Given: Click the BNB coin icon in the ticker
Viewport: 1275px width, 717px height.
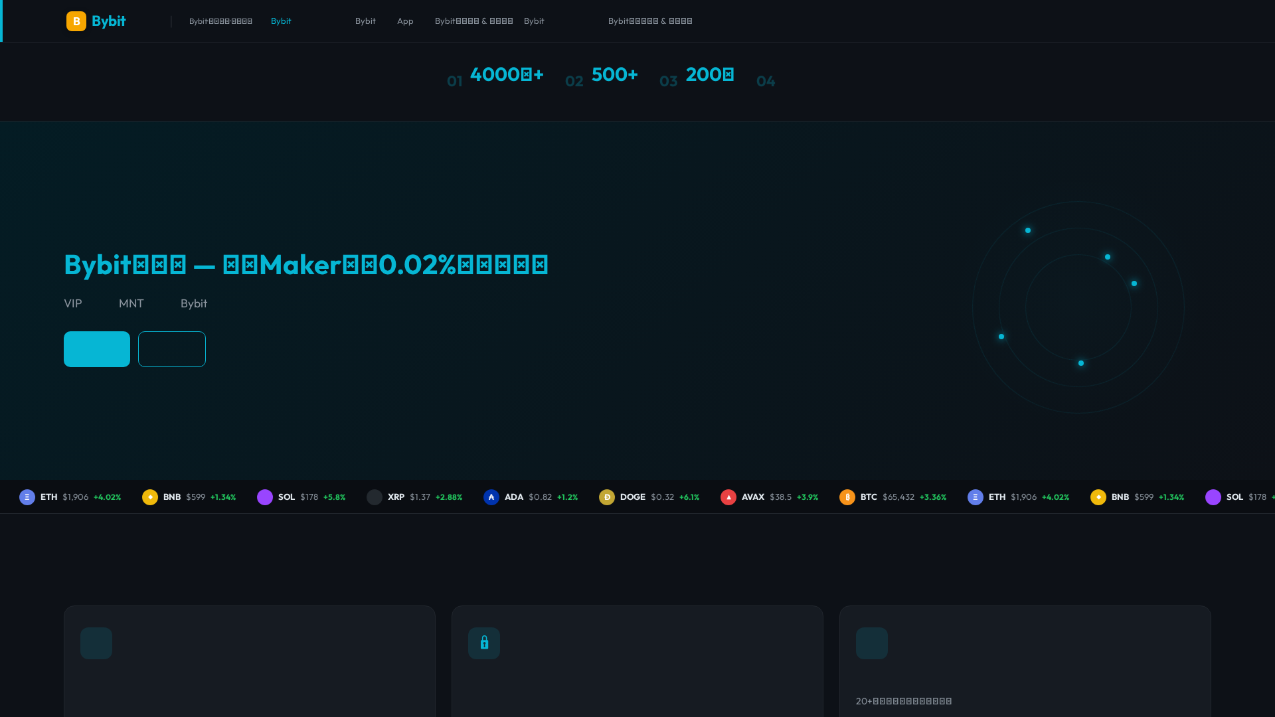Looking at the screenshot, I should click(x=149, y=497).
